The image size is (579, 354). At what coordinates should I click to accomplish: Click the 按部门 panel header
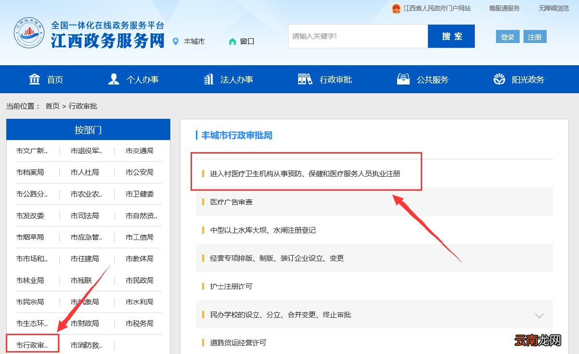[x=88, y=129]
